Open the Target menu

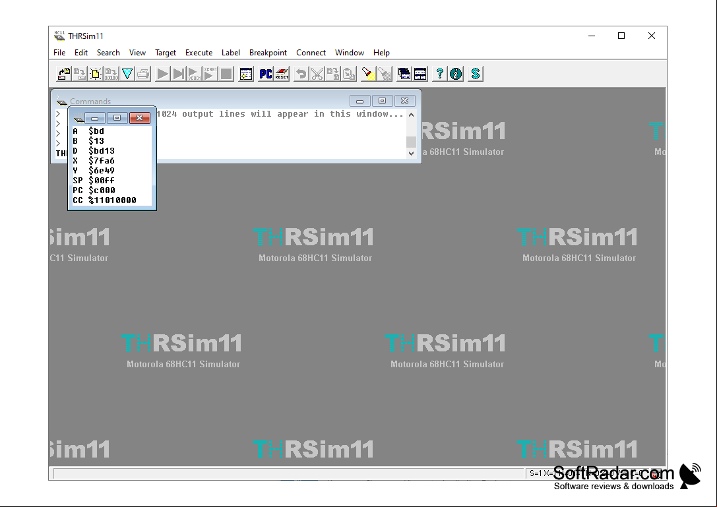pos(166,53)
